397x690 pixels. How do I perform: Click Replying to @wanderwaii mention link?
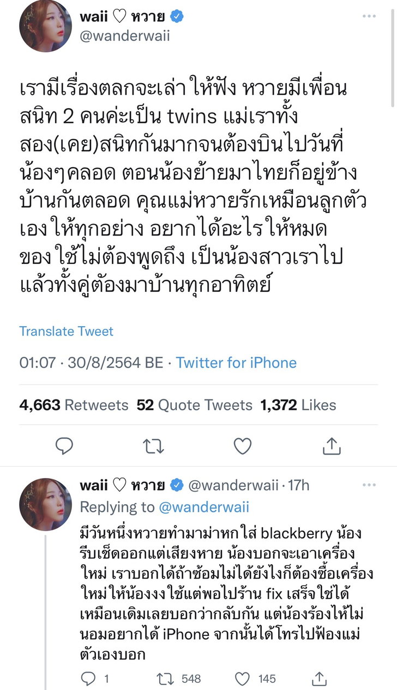[204, 507]
